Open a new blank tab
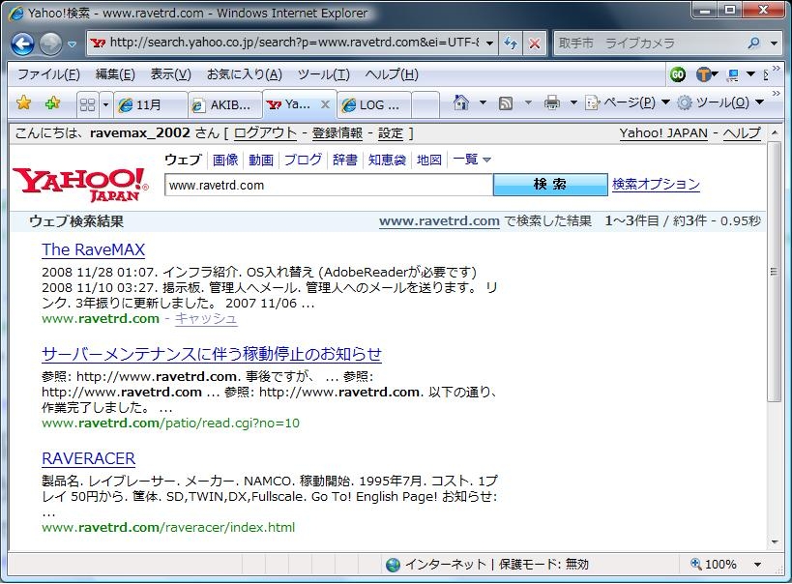 click(425, 104)
